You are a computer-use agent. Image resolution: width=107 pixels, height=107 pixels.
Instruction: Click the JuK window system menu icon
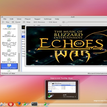[2, 17]
